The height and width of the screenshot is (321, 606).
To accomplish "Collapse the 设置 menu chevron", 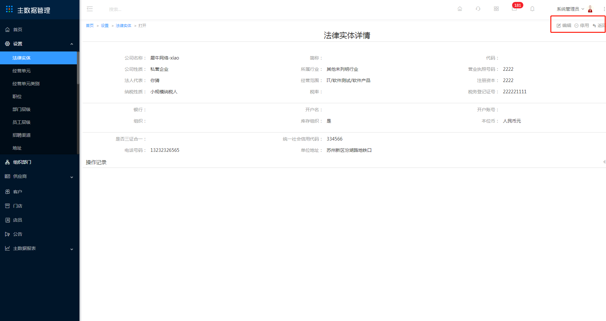I will [72, 44].
